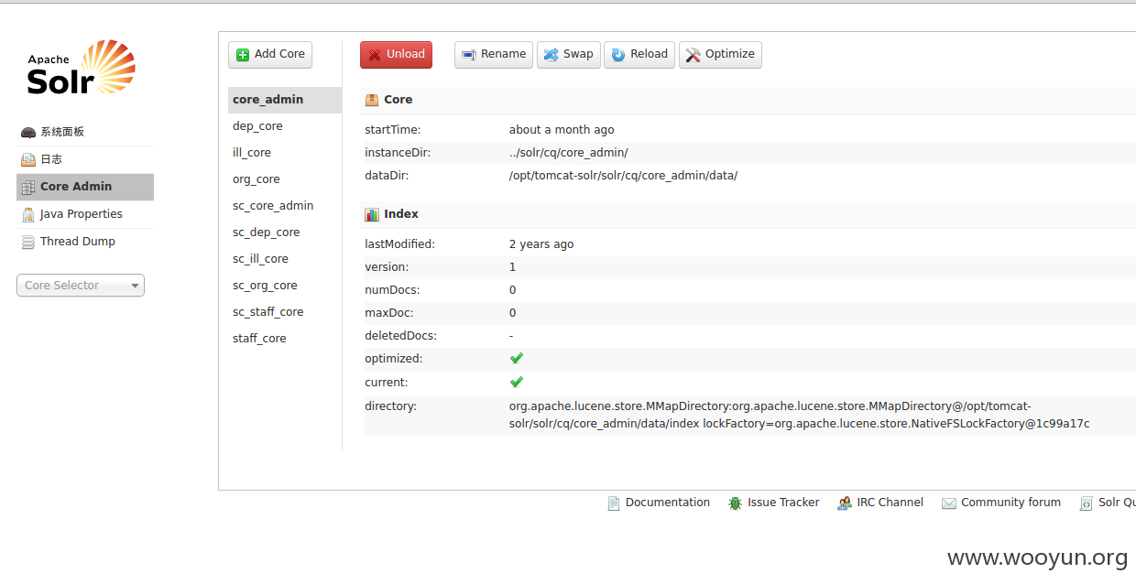Click the Apache Solr logo

[81, 68]
